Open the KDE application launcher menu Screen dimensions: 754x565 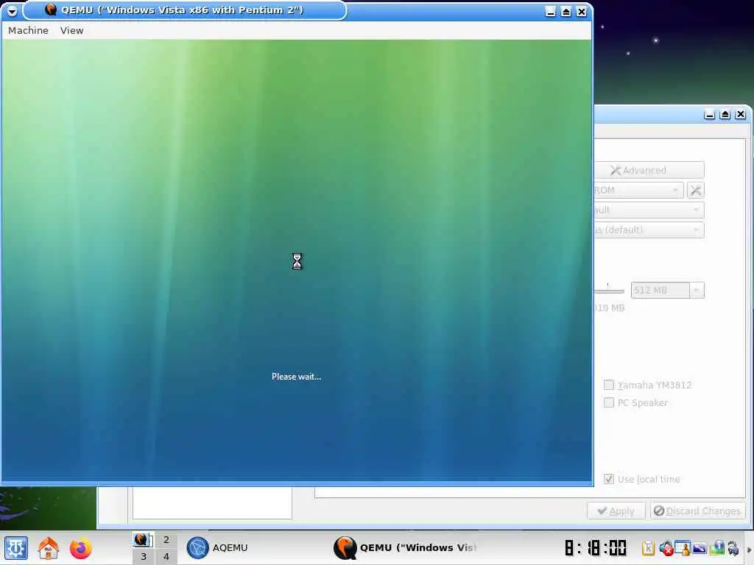(x=16, y=547)
